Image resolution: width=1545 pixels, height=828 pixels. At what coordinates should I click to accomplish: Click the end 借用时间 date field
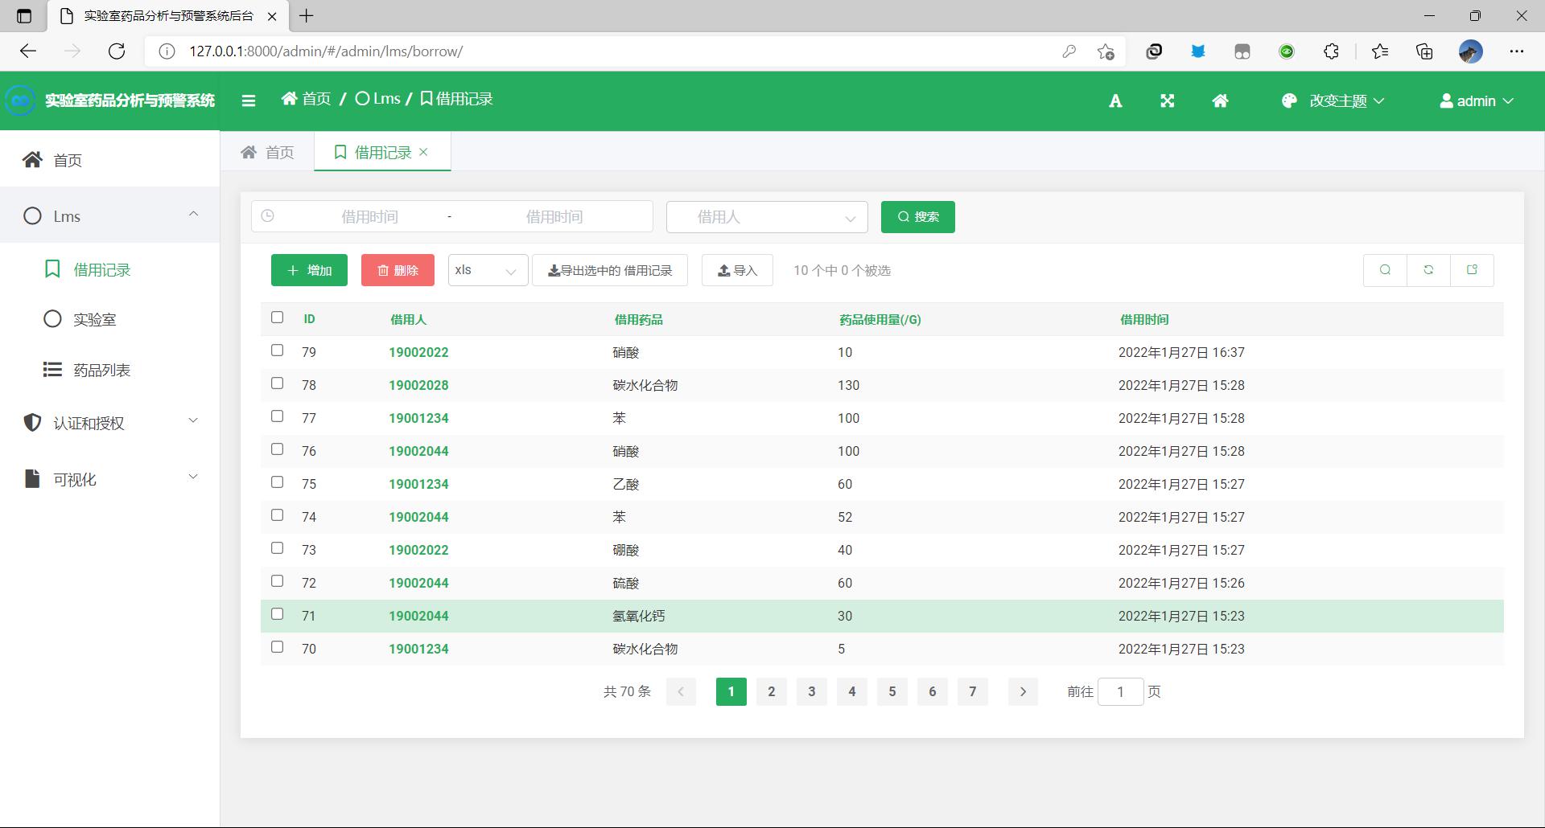(x=554, y=217)
